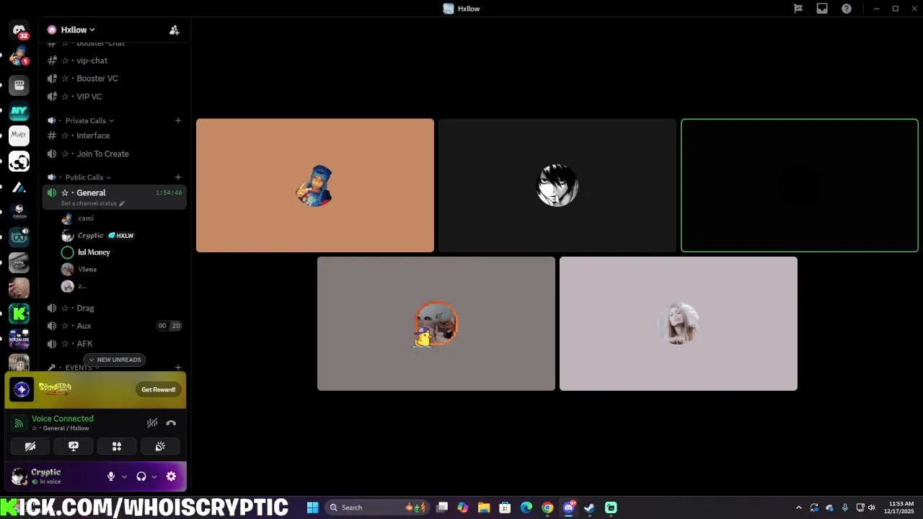Join the VIP VC voice channel

pos(115,97)
